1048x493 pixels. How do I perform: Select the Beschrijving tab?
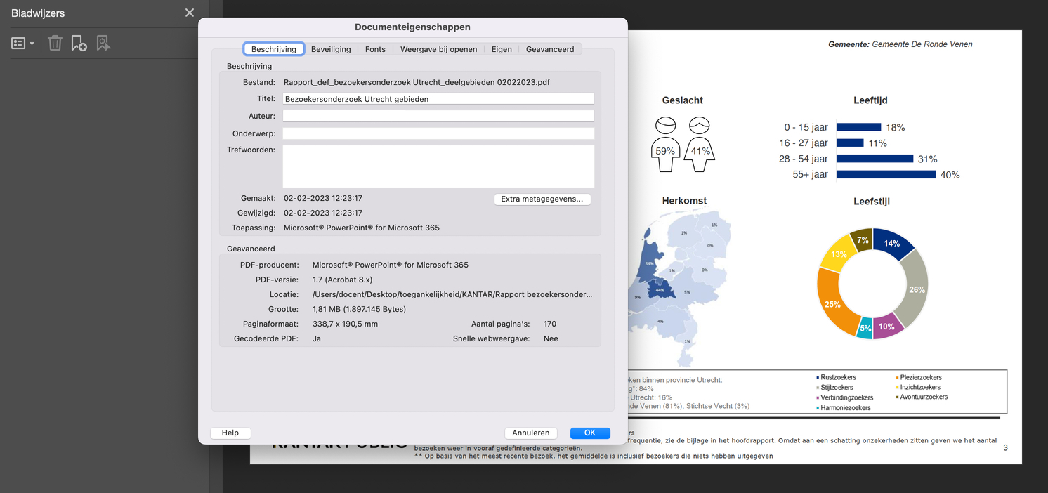274,49
